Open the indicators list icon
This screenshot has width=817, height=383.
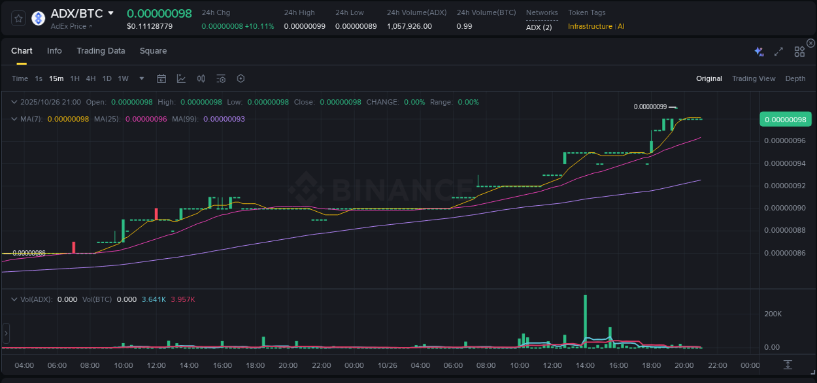coord(220,78)
